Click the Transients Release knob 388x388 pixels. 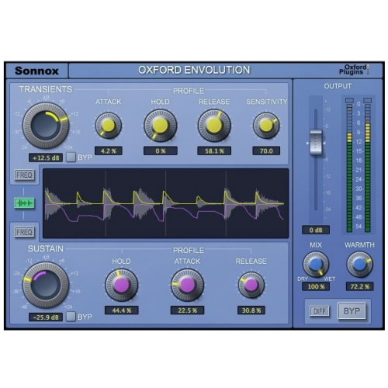tap(214, 126)
